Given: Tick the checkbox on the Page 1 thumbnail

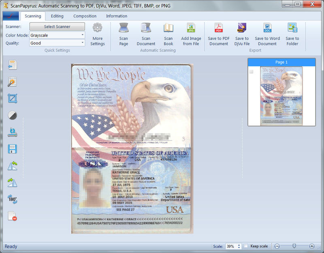Looking at the screenshot, I should click(x=251, y=72).
